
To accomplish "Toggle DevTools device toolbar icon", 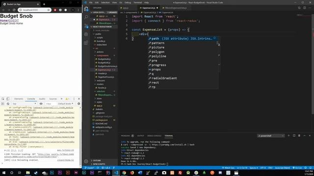I will click(x=8, y=99).
